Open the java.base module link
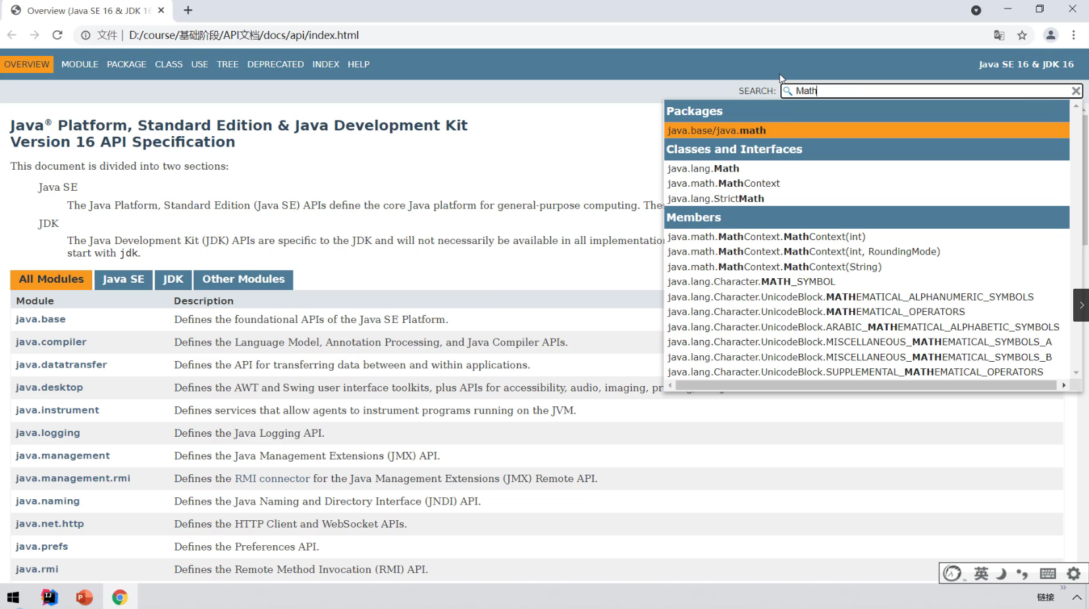This screenshot has width=1089, height=609. coord(41,320)
